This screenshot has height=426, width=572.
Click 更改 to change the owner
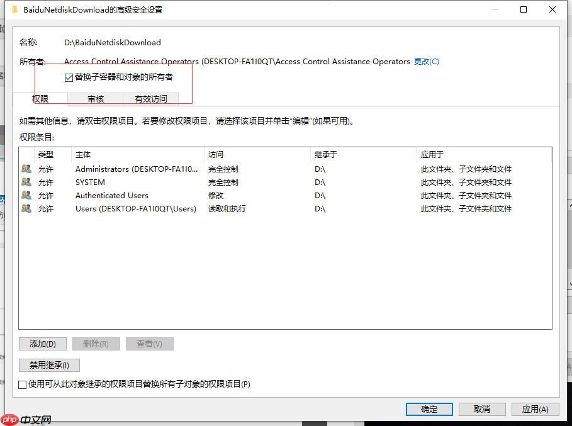425,61
